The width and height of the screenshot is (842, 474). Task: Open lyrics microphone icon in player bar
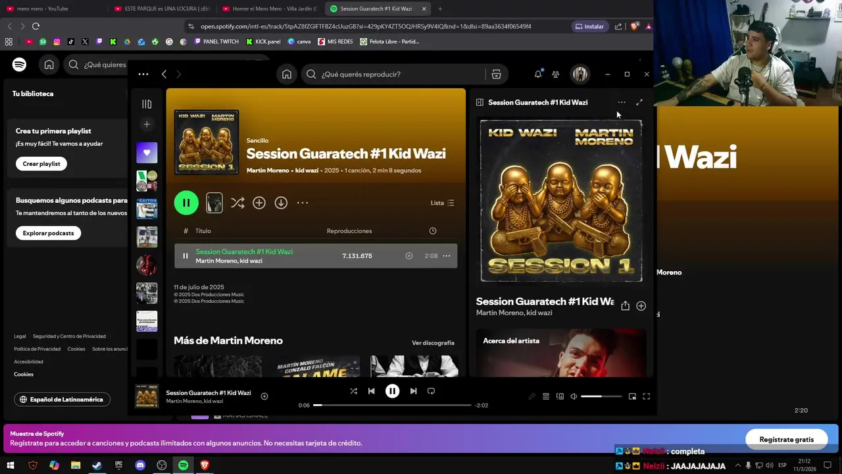click(x=532, y=396)
